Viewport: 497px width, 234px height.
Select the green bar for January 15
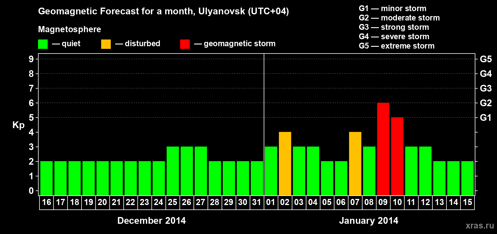(467, 178)
